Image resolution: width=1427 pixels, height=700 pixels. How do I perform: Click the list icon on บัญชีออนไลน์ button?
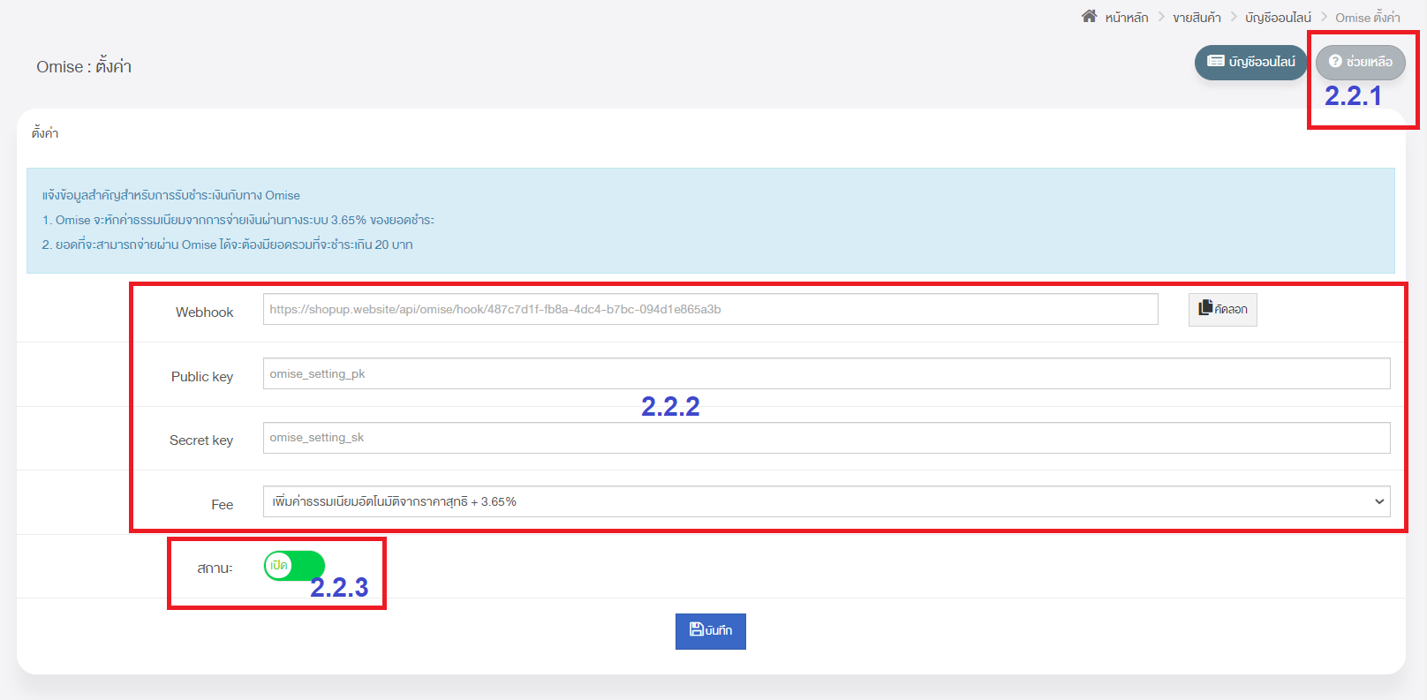[x=1216, y=61]
